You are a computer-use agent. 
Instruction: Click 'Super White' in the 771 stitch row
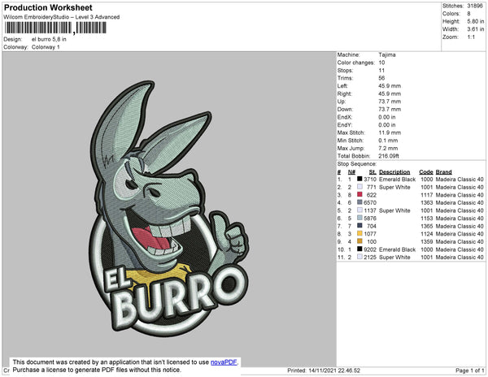coord(394,187)
